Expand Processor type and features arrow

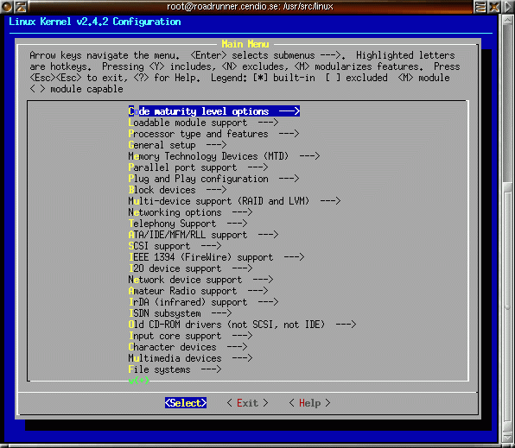click(x=289, y=134)
